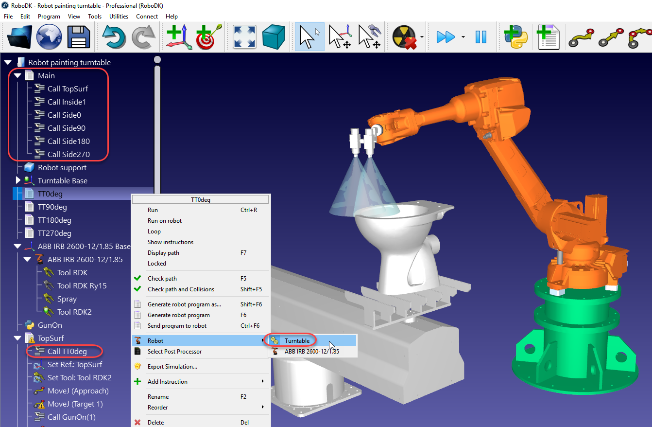Collapse the Main program tree node
652x427 pixels.
pyautogui.click(x=17, y=76)
